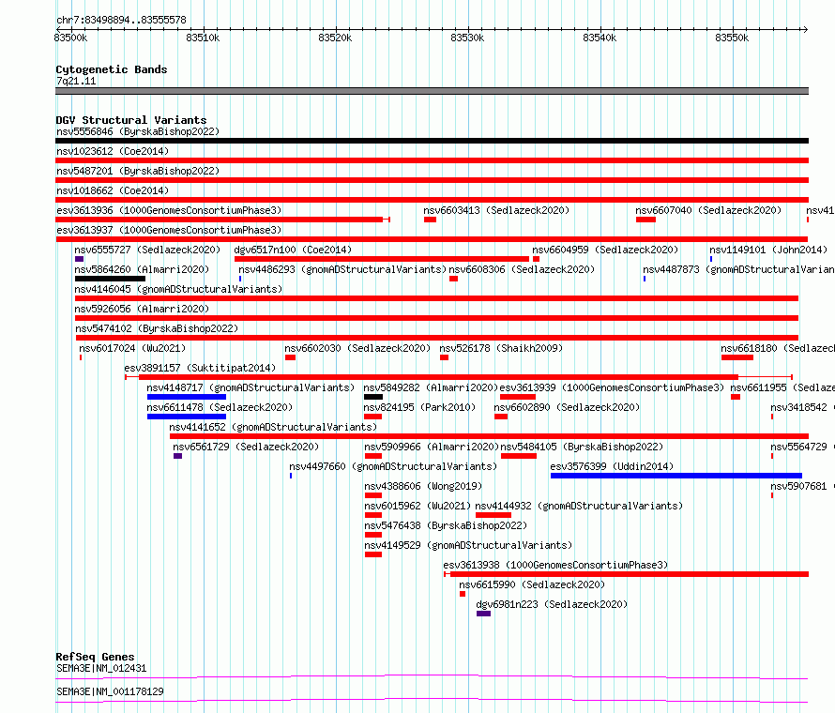Click the black bar under nsv5849282
The image size is (835, 713).
[373, 397]
